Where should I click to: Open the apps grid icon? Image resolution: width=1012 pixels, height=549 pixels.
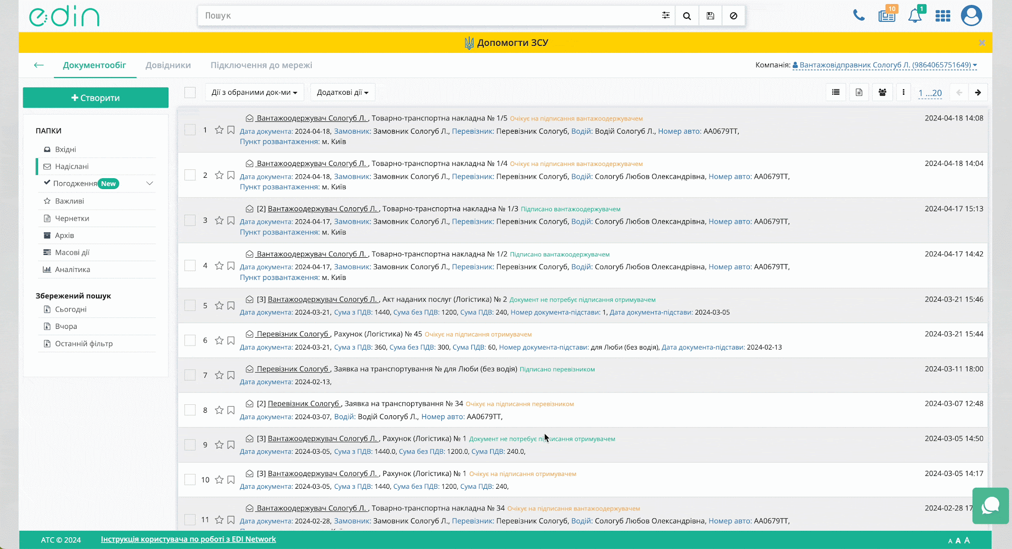click(x=943, y=16)
